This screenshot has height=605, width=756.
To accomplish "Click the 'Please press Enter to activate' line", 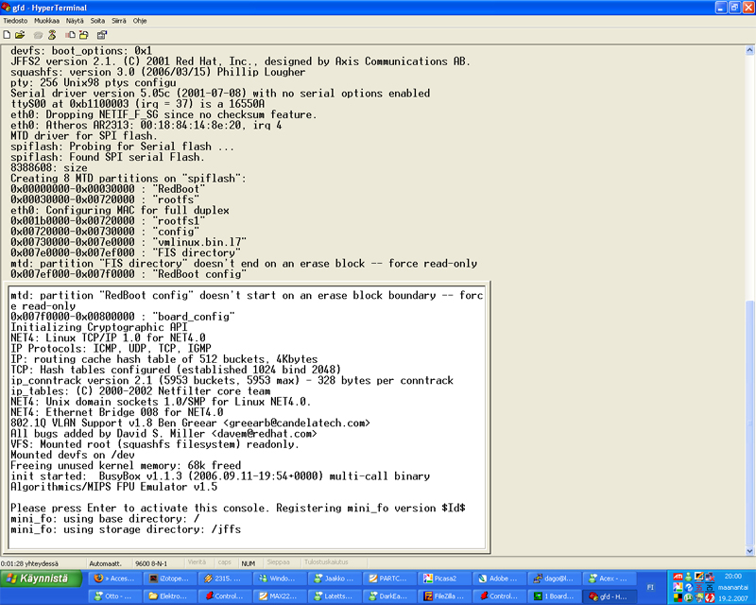I will (x=238, y=508).
